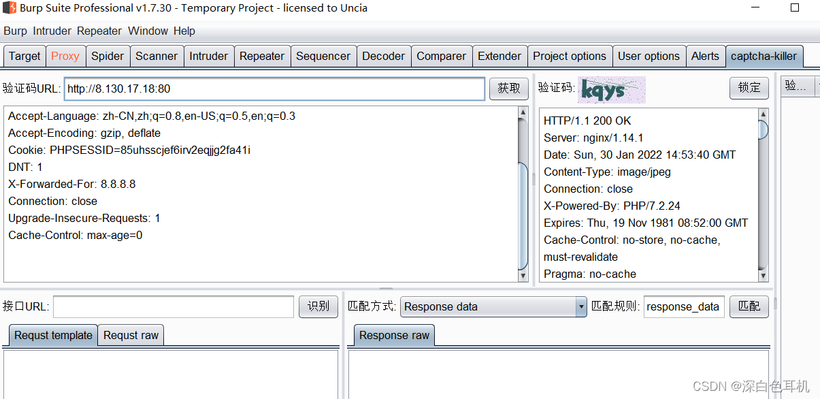Click the 获取 button to fetch captcha
The image size is (820, 399).
pyautogui.click(x=509, y=89)
